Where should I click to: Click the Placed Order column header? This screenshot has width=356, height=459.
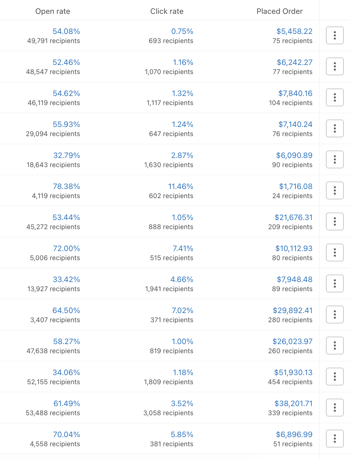pyautogui.click(x=279, y=11)
